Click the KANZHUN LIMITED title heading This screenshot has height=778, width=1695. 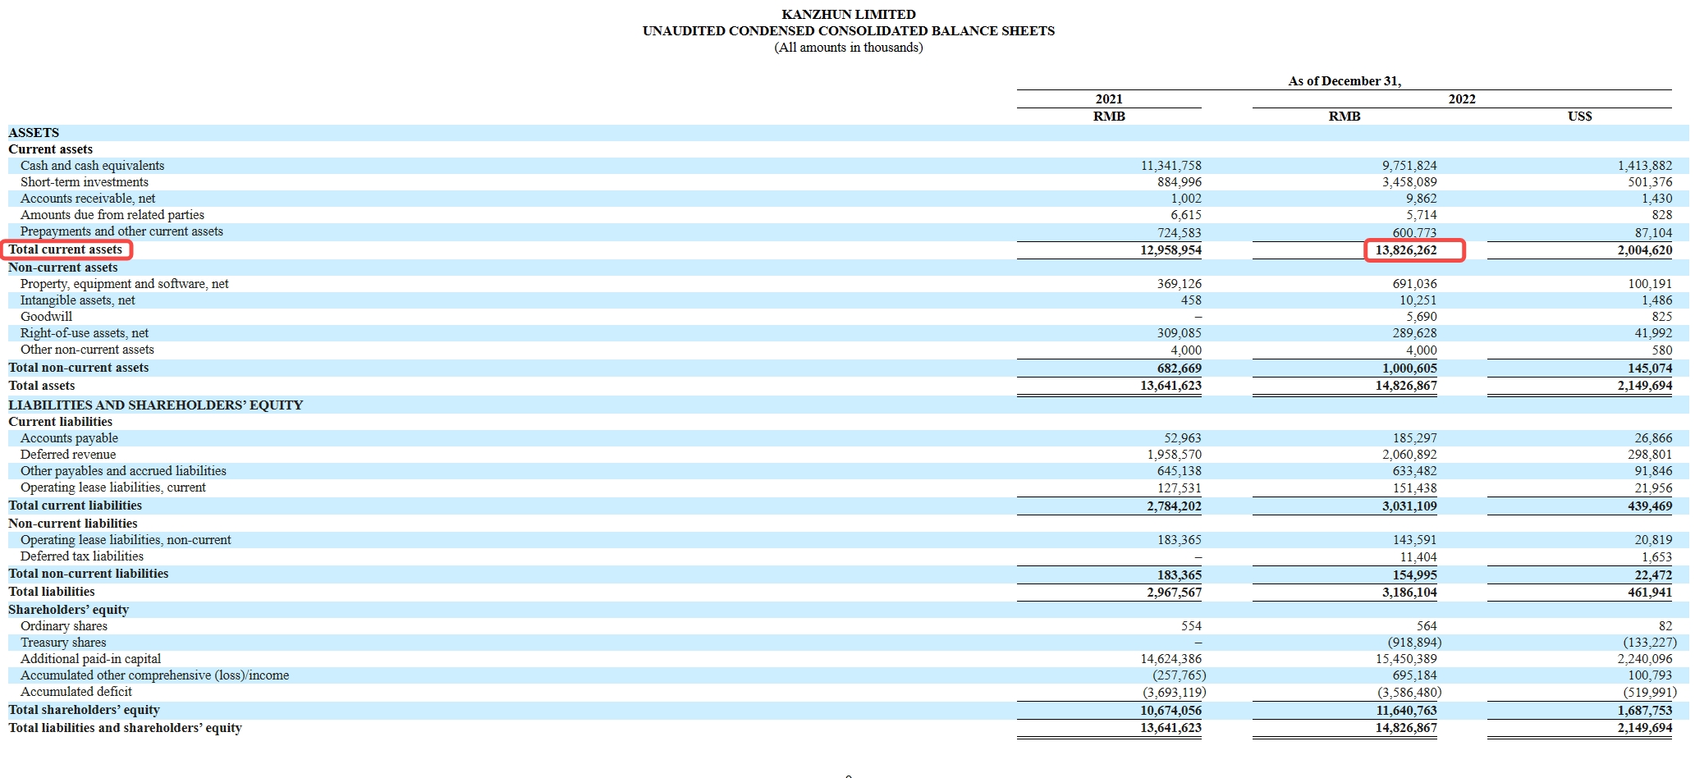coord(848,14)
